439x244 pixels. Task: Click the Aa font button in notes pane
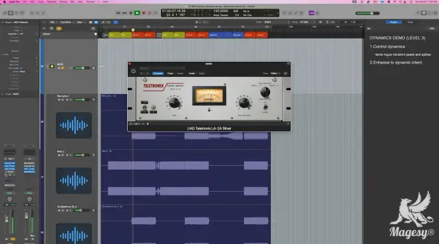click(x=368, y=29)
